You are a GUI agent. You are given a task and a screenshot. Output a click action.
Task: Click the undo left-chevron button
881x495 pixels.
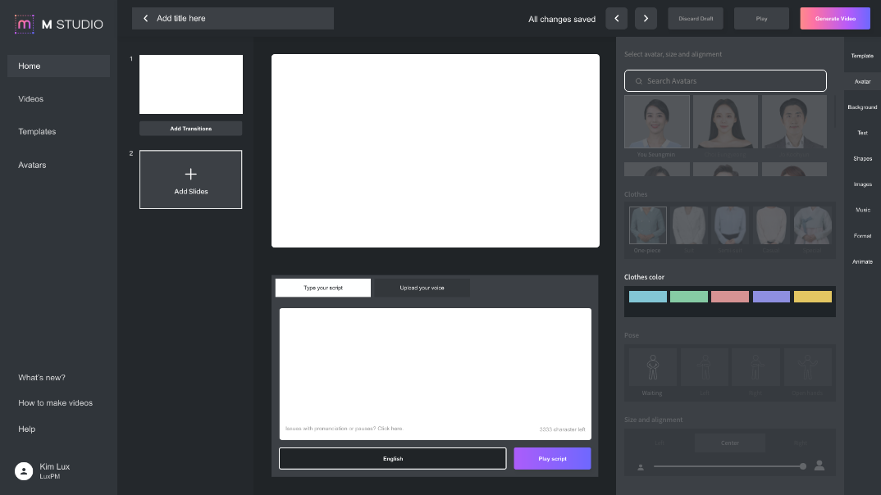(x=616, y=19)
